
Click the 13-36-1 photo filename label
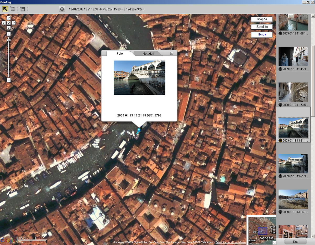295,212
